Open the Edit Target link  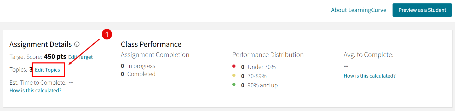(80, 57)
